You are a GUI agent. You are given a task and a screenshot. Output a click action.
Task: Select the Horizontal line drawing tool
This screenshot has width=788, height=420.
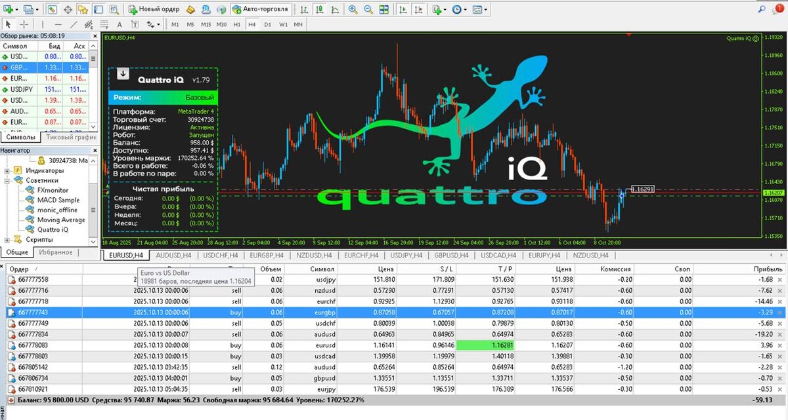coord(58,25)
